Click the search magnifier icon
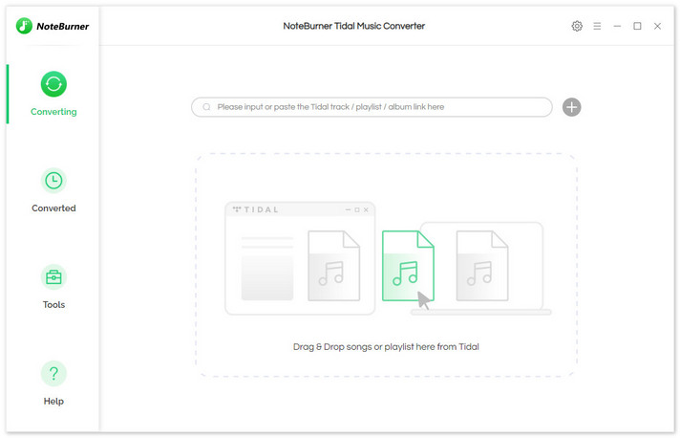 pyautogui.click(x=206, y=107)
